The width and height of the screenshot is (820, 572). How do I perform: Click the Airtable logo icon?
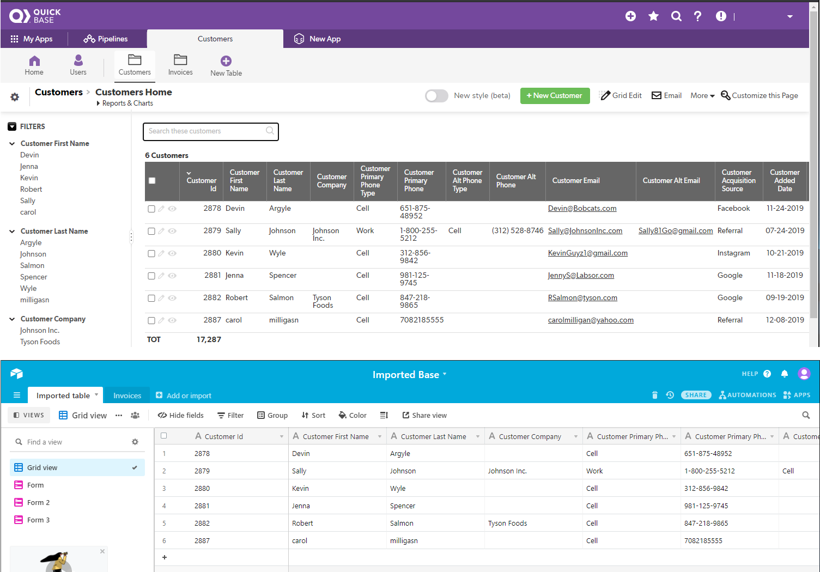pos(16,374)
